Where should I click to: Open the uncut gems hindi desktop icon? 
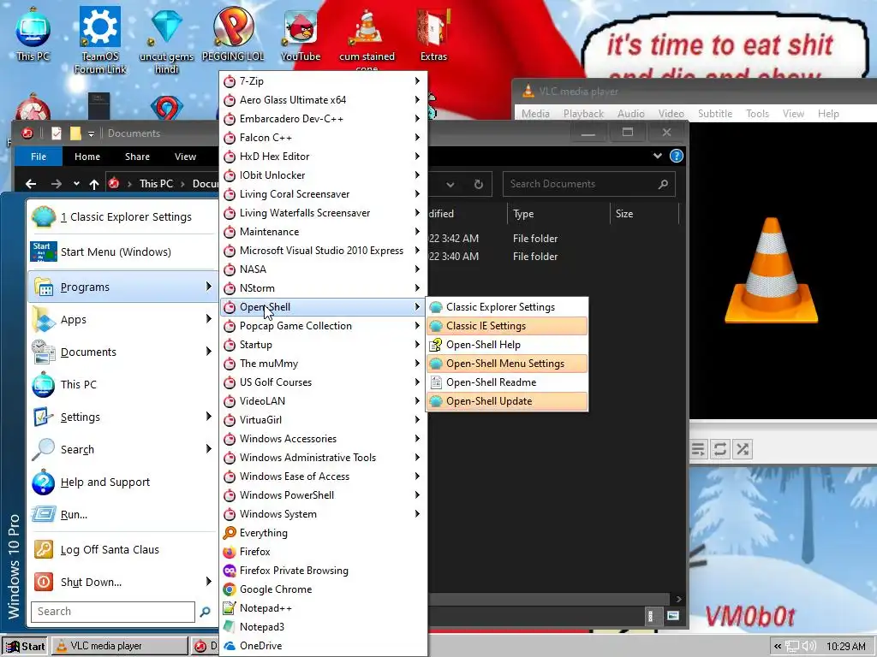click(x=167, y=40)
